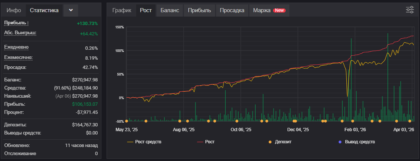Toggle the Вывод средств legend entry
The height and width of the screenshot is (161, 420).
pyautogui.click(x=356, y=142)
